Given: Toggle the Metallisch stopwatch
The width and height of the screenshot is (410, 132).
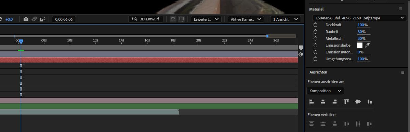Looking at the screenshot, I should [x=315, y=38].
